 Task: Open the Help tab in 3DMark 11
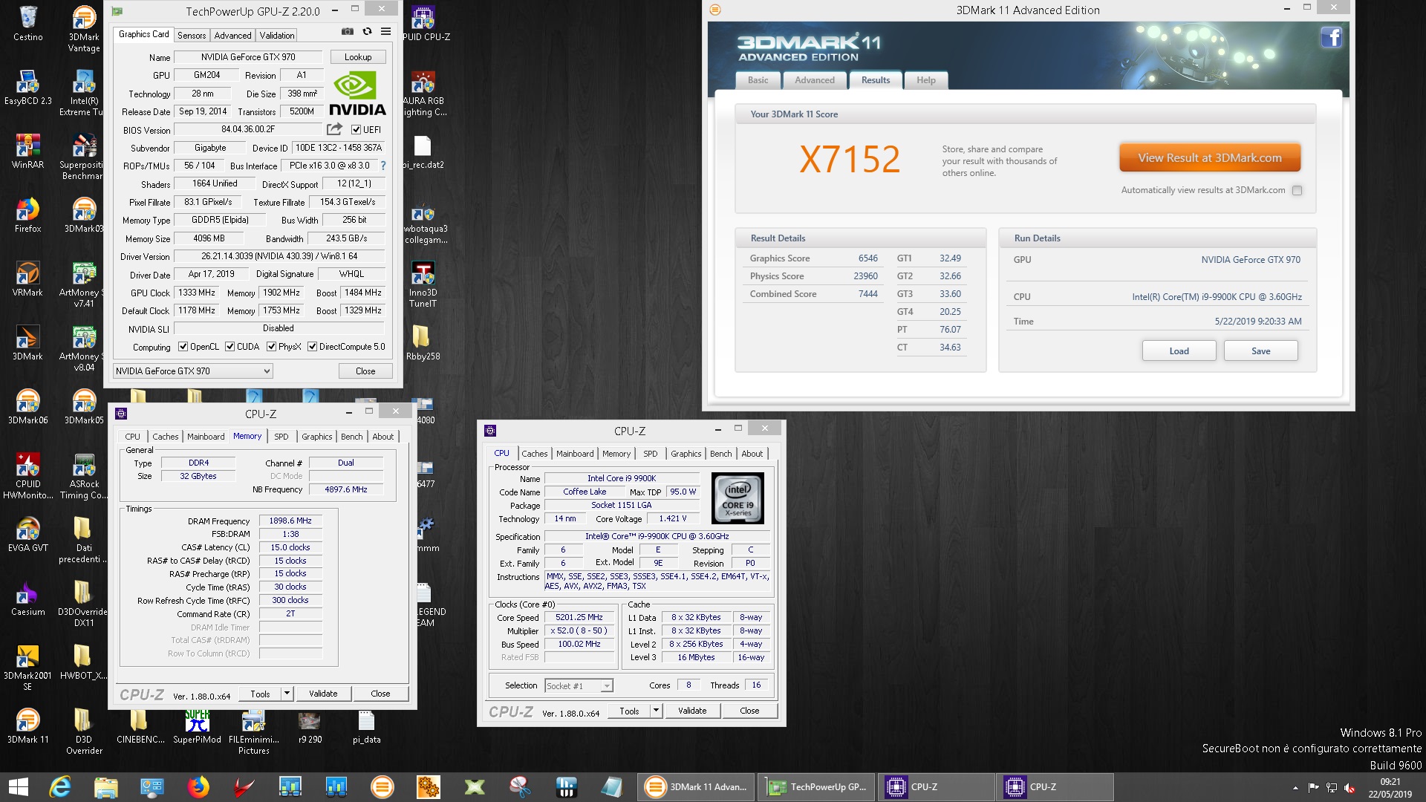click(926, 80)
